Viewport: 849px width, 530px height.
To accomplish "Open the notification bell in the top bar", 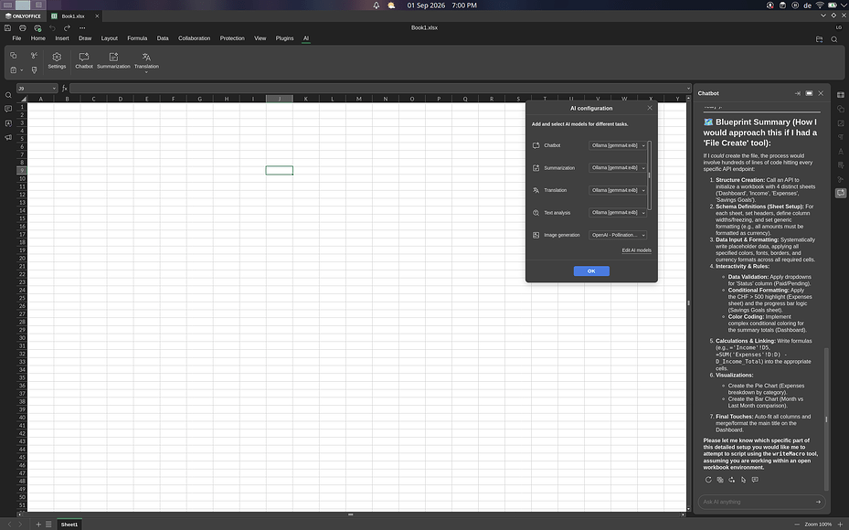I will (x=377, y=5).
